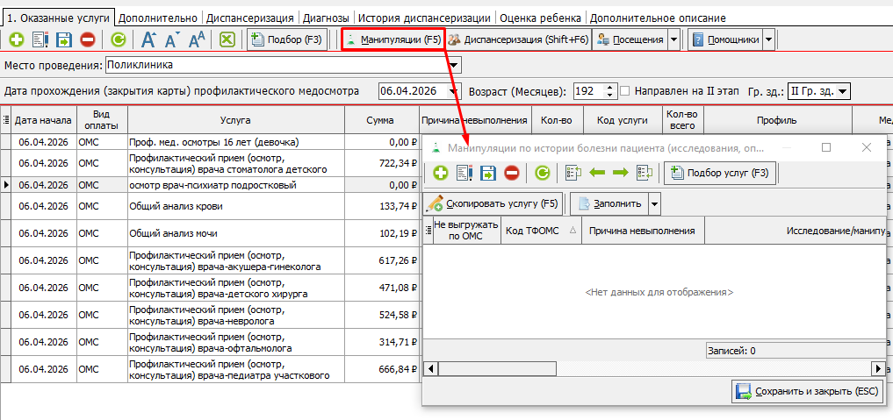Switch to the Диагнозы tab

coord(326,18)
